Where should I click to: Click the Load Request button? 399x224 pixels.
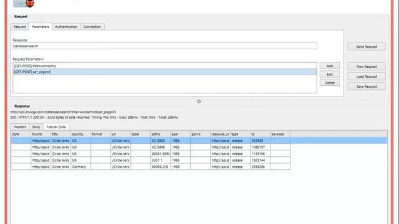[367, 77]
